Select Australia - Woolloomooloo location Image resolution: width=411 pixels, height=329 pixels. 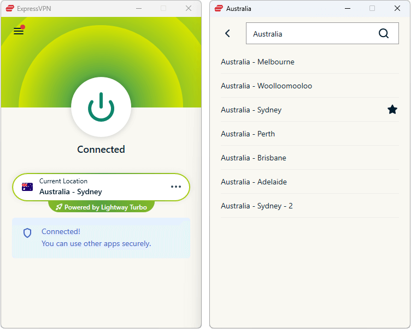310,86
